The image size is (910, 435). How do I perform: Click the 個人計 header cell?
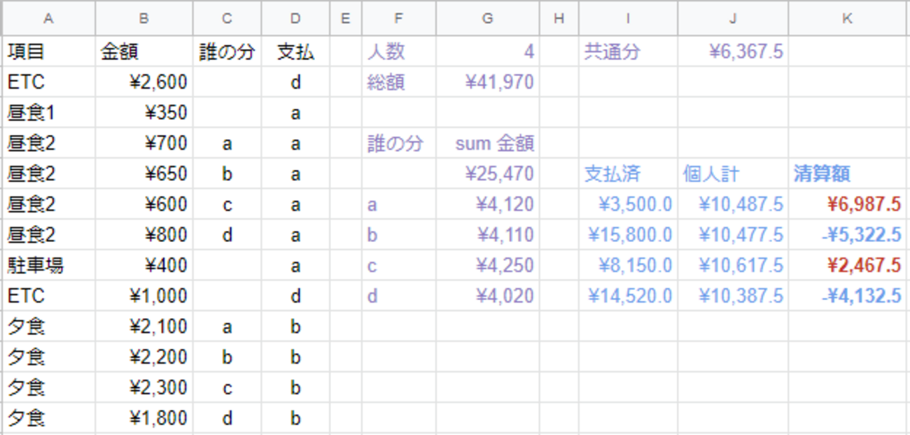click(733, 173)
